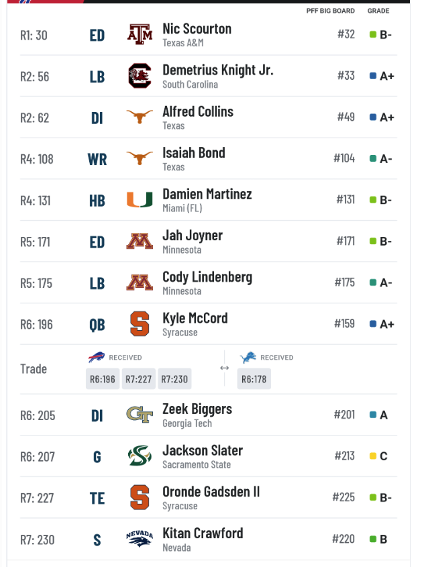The image size is (426, 567).
Task: Click the Nevada Wolf Pack logo
Action: pyautogui.click(x=140, y=538)
